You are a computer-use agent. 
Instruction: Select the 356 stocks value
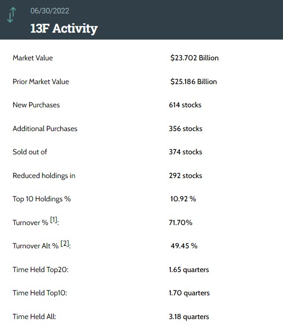tap(186, 129)
